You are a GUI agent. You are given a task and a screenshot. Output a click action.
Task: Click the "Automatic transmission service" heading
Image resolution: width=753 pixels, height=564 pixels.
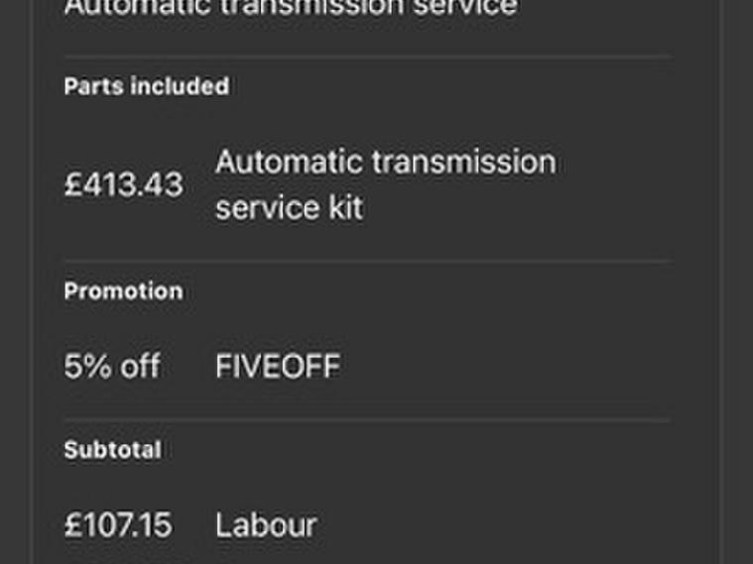290,8
